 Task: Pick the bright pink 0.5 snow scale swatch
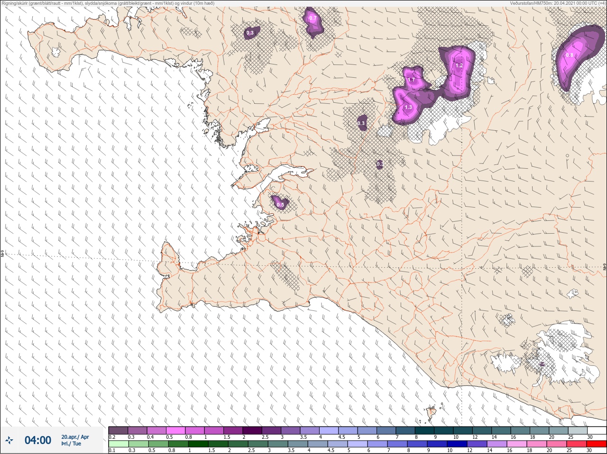pyautogui.click(x=176, y=430)
